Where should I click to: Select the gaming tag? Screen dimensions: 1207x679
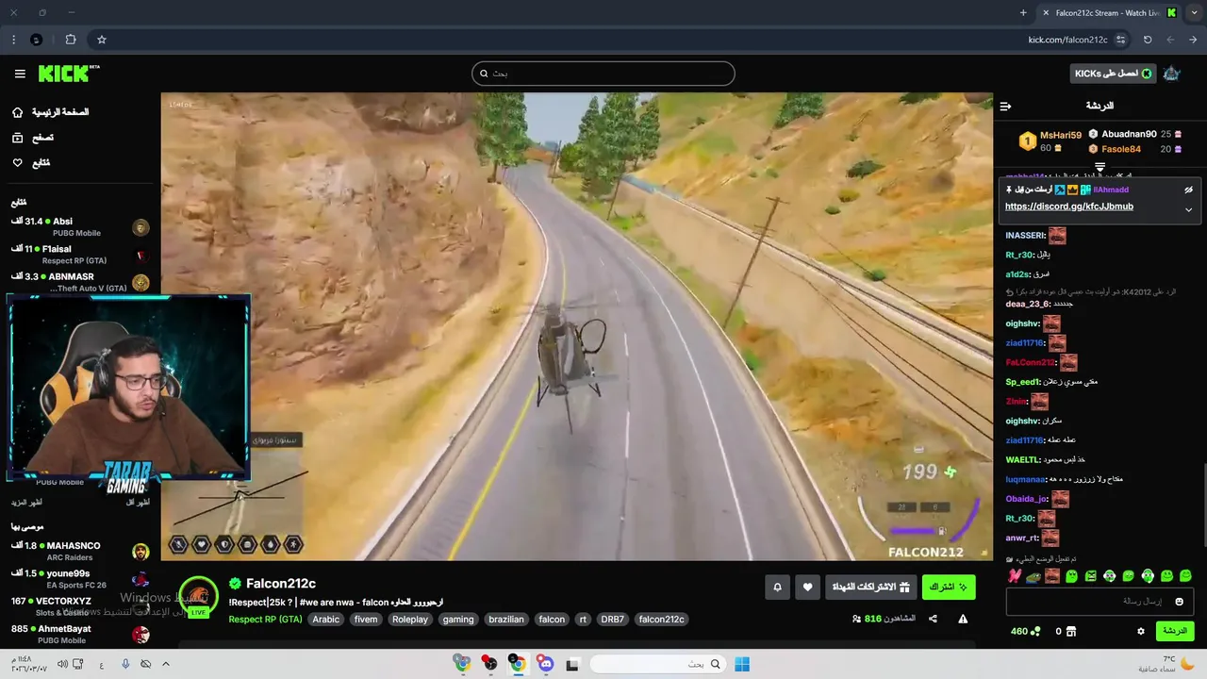click(x=458, y=620)
